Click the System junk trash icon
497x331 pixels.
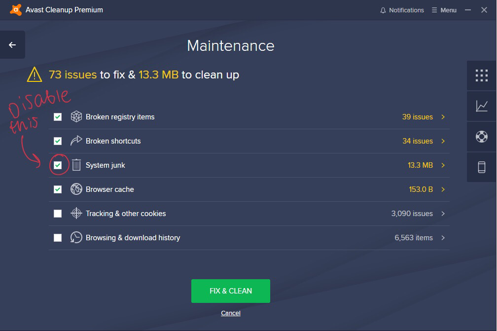click(x=76, y=165)
